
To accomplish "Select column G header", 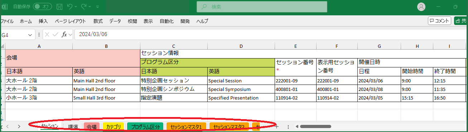I will click(x=379, y=46).
